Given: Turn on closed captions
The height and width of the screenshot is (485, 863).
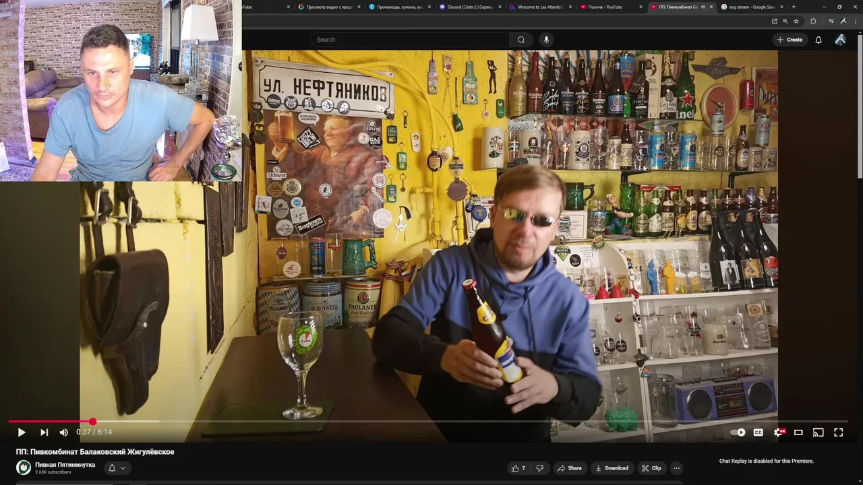Looking at the screenshot, I should click(x=758, y=432).
